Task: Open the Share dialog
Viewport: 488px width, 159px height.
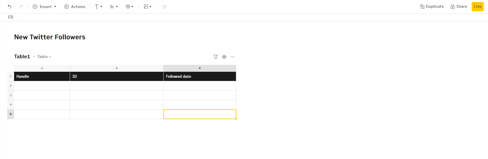Action: click(x=459, y=7)
